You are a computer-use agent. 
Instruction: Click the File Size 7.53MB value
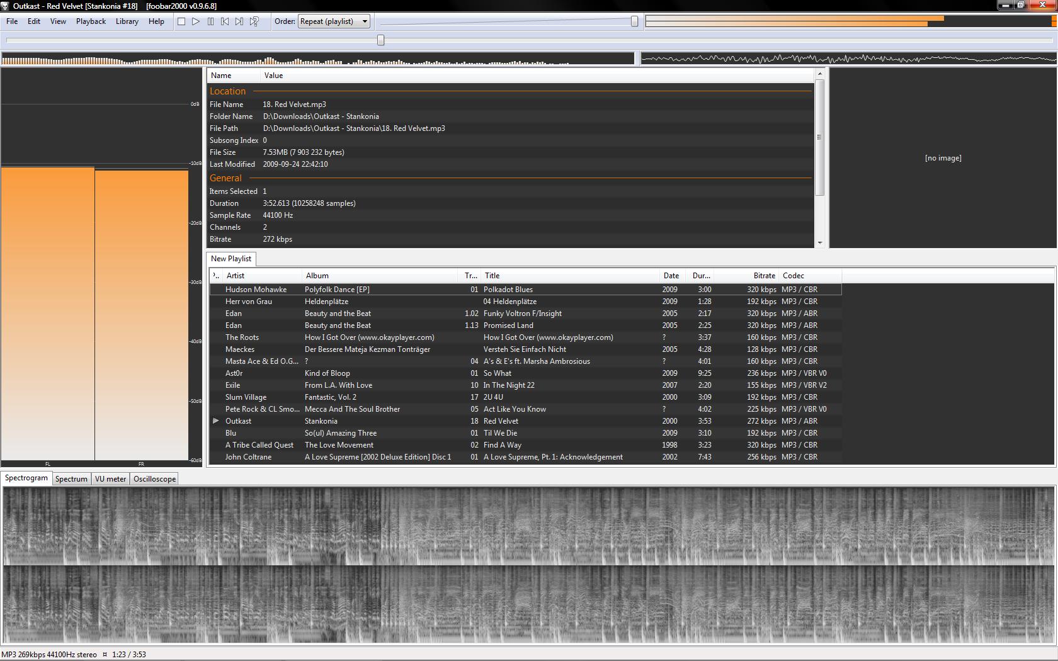click(304, 152)
